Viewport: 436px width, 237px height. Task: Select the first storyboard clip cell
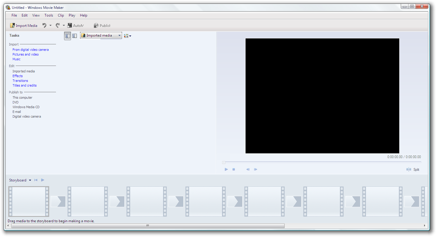tap(29, 202)
